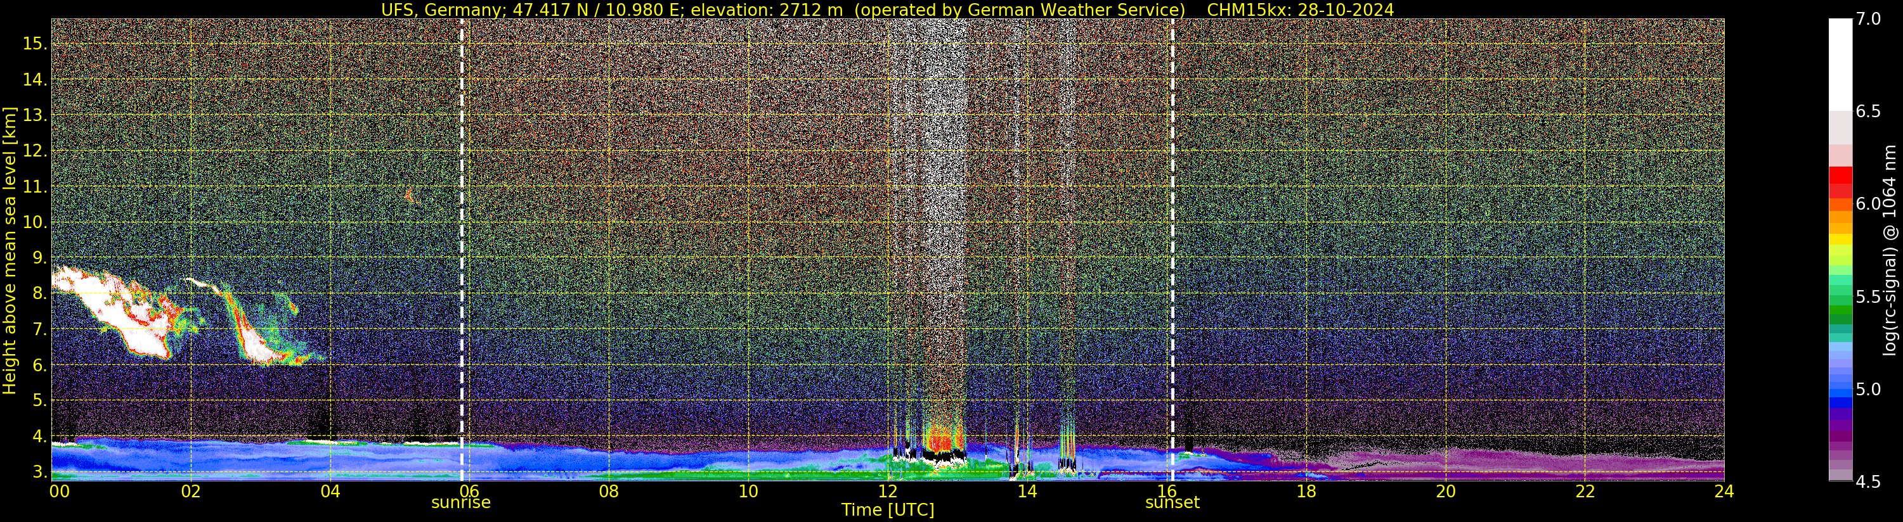1903x522 pixels.
Task: Click the 'Height above mean sea level [km]' axis label
Action: click(x=10, y=250)
